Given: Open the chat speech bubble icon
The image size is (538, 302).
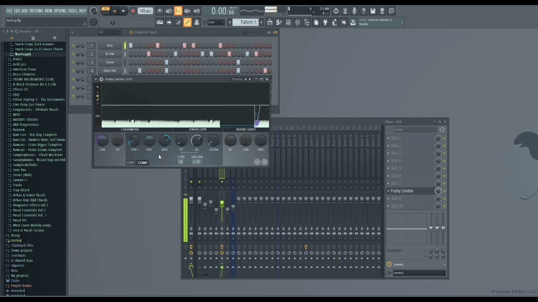Looking at the screenshot, I should tap(391, 11).
